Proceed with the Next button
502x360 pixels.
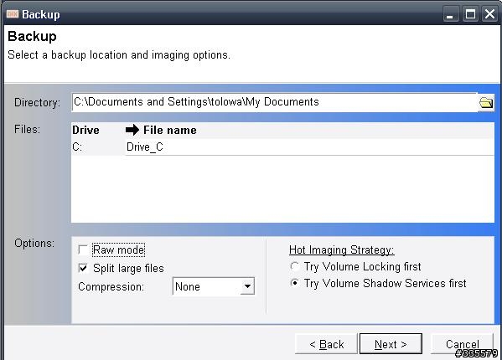[391, 344]
